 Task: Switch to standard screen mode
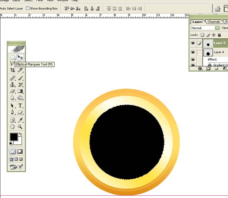pos(11,159)
